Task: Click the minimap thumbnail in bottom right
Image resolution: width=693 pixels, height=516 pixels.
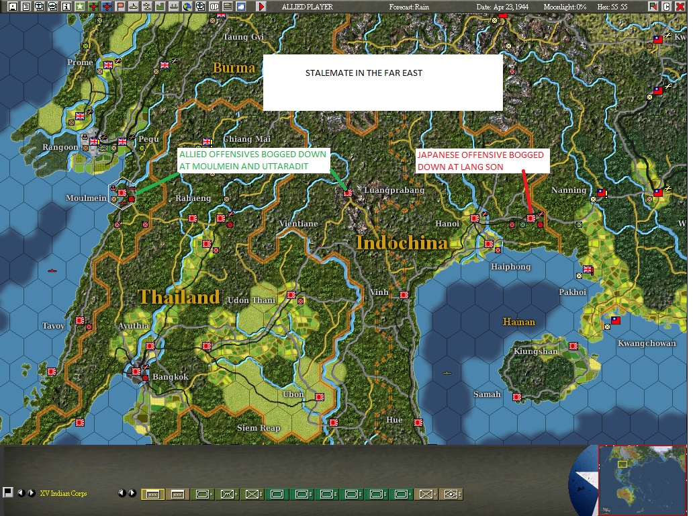Action: [642, 480]
